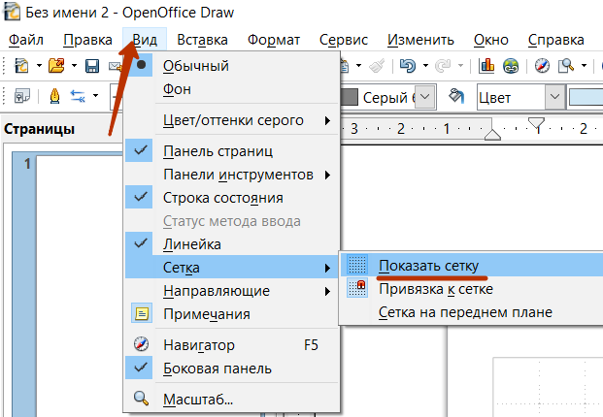Toggle the Панель страниц checked entry
This screenshot has height=417, width=603.
(232, 151)
